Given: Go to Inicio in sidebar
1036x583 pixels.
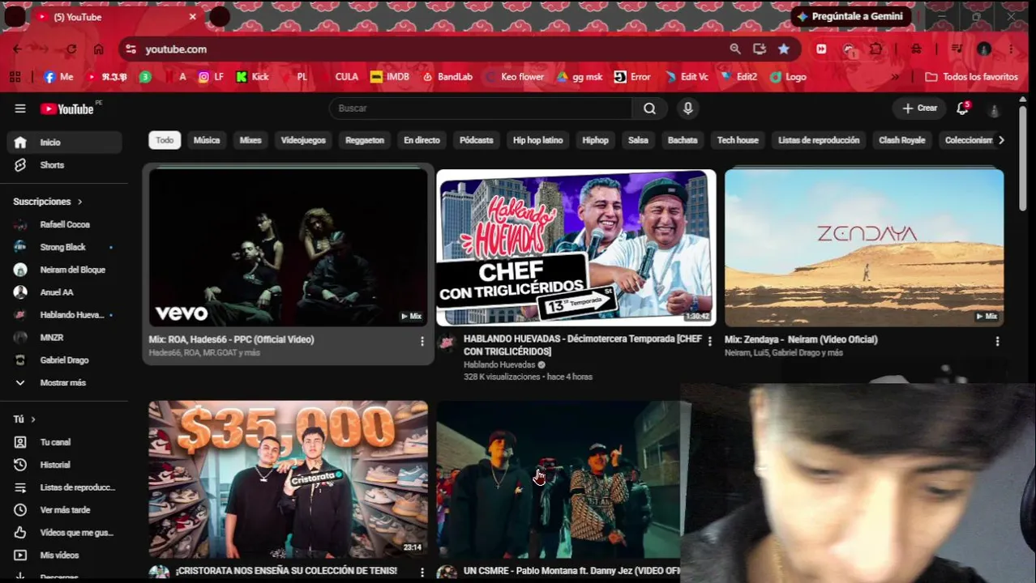Looking at the screenshot, I should point(65,143).
